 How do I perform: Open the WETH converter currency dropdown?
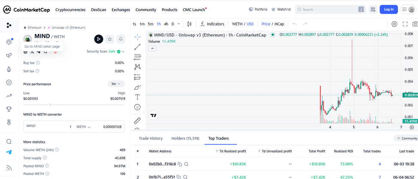pos(83,127)
